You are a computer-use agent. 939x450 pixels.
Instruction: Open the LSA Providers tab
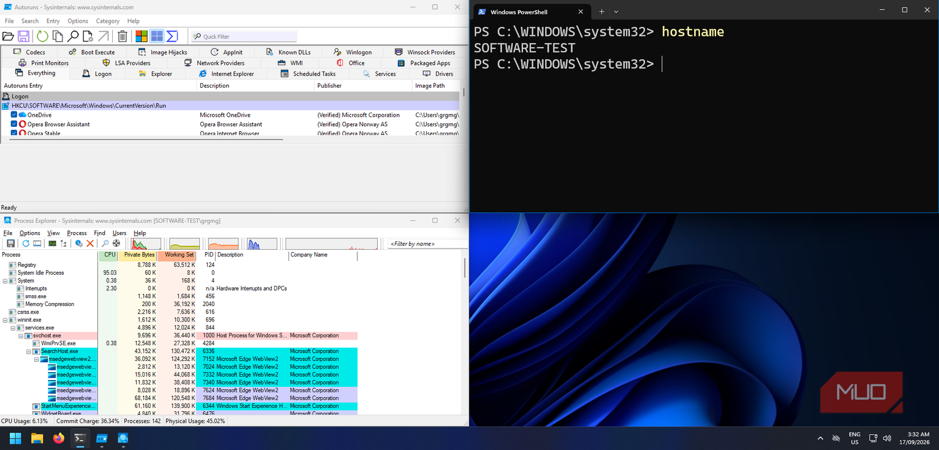(126, 63)
